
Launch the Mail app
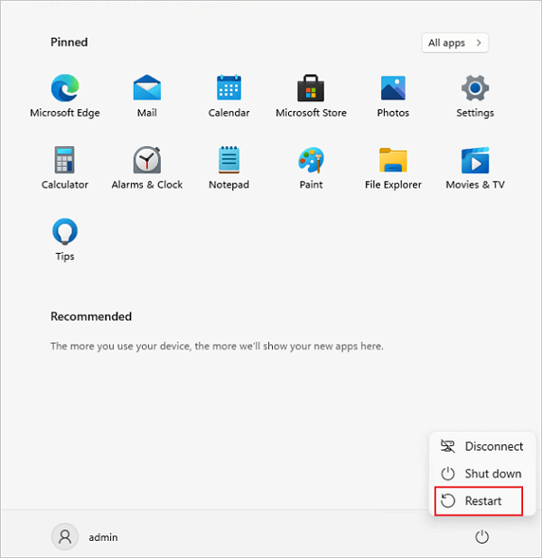[x=146, y=88]
